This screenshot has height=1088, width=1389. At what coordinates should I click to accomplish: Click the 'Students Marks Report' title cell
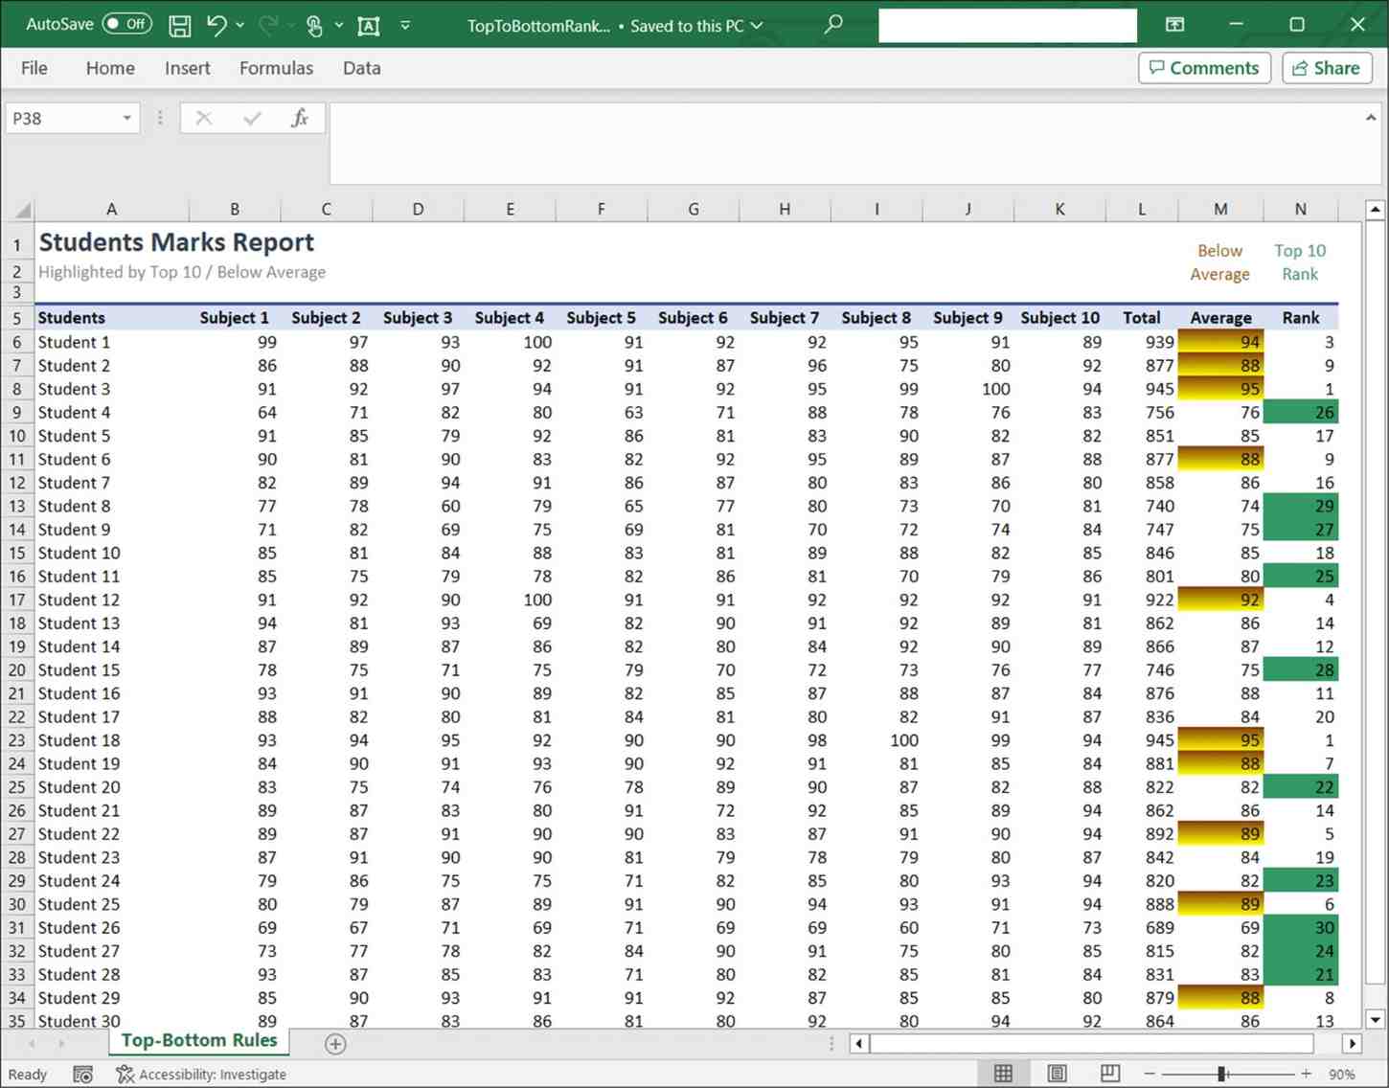click(x=176, y=242)
